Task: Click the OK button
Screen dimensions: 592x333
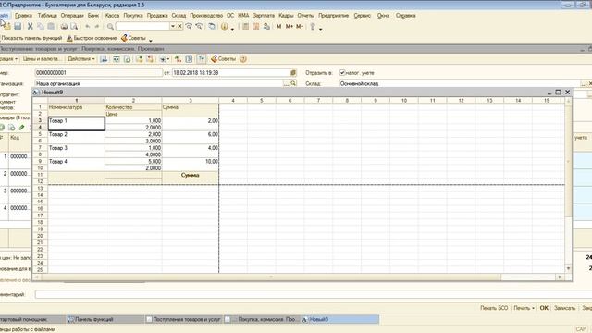Action: pos(544,308)
